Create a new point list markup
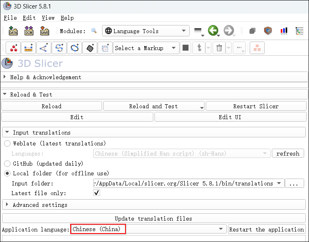 (x=14, y=48)
